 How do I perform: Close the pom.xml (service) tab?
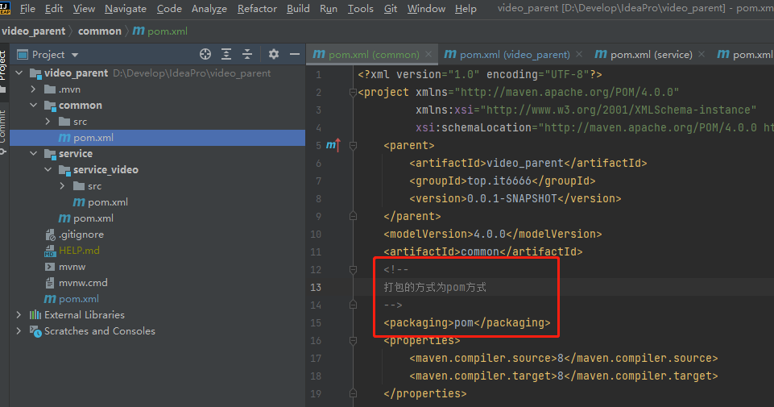(702, 54)
